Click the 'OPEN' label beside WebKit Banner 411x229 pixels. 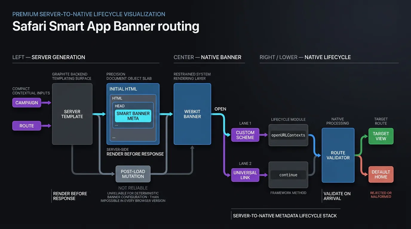click(220, 109)
